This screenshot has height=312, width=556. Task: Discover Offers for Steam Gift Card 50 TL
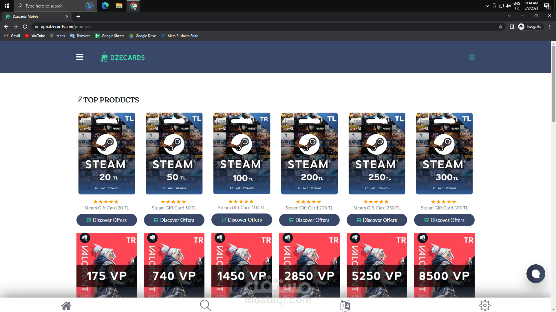click(x=174, y=220)
